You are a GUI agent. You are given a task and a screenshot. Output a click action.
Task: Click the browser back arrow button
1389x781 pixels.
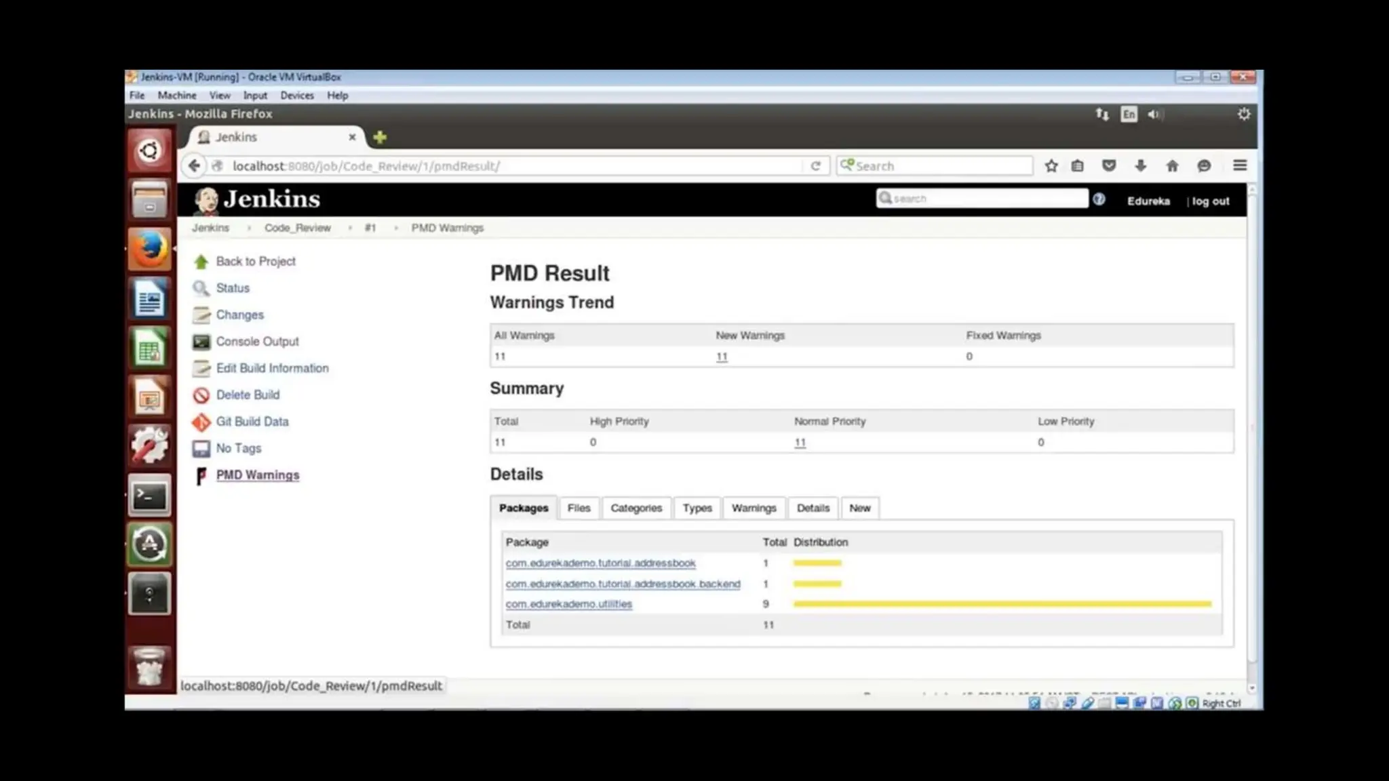tap(194, 166)
